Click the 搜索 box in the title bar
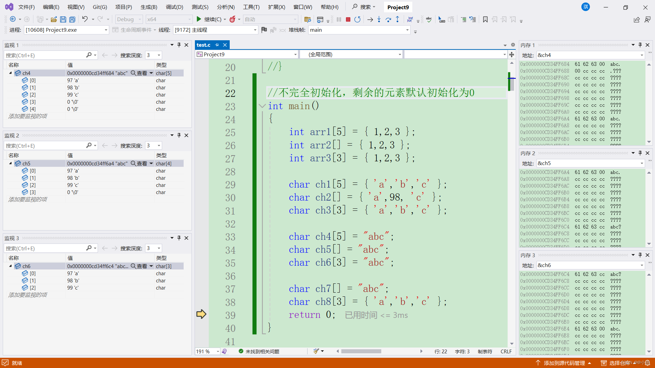Image resolution: width=655 pixels, height=368 pixels. pos(364,7)
